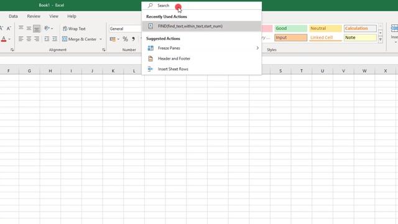The width and height of the screenshot is (398, 224).
Task: Apply the Calculation cell style
Action: pos(360,28)
